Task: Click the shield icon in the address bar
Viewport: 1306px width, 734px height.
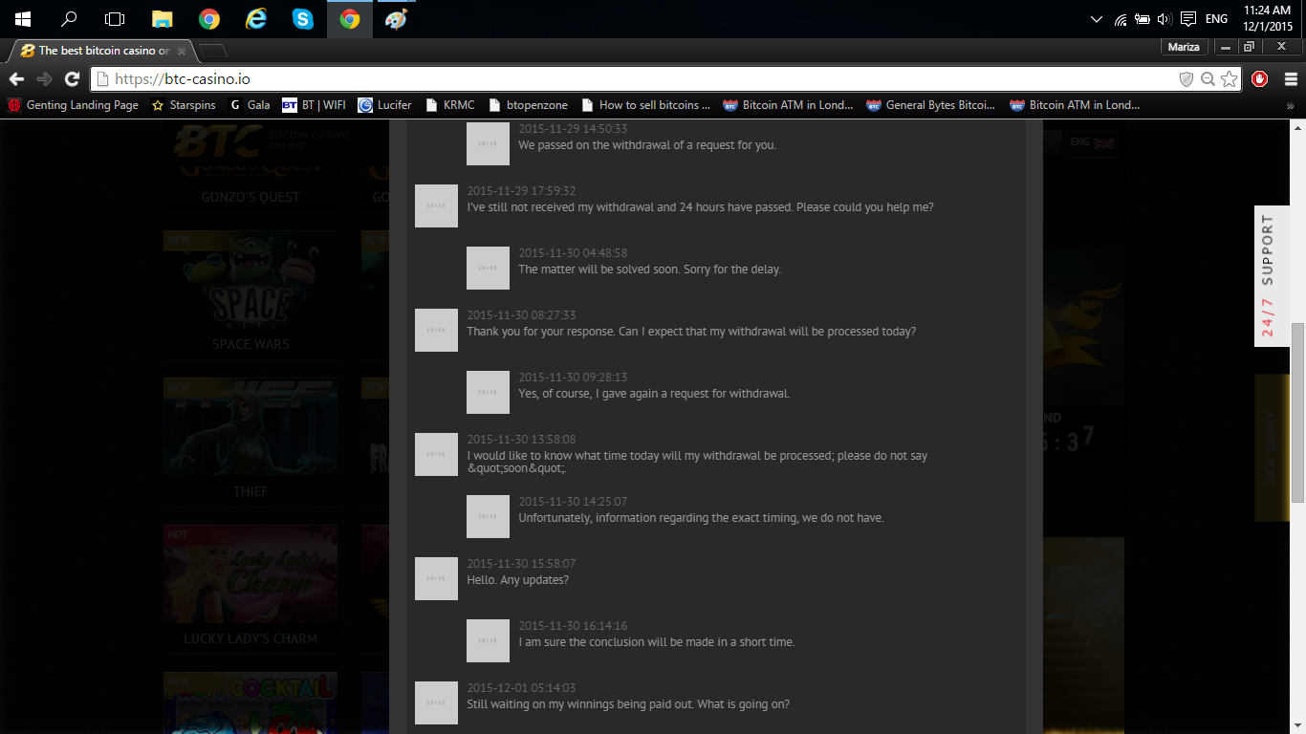Action: pos(1186,79)
